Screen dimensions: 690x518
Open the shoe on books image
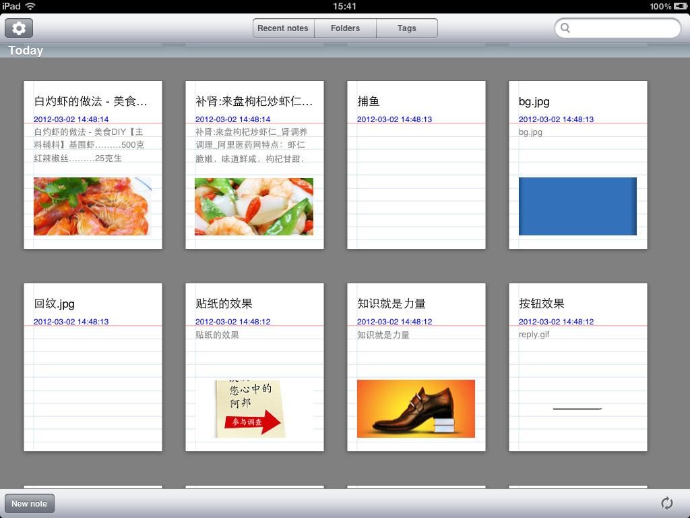pos(416,409)
